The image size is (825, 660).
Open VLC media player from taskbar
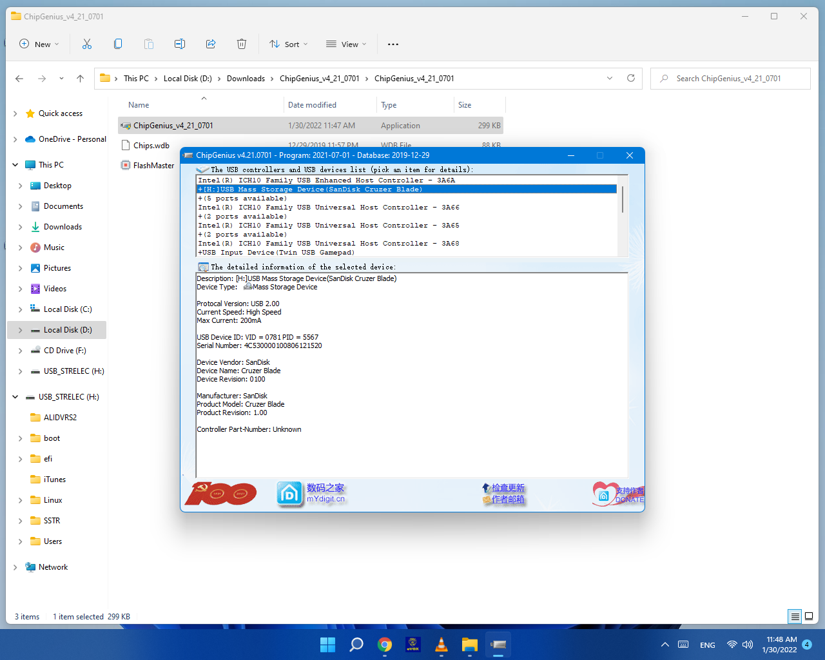pyautogui.click(x=442, y=645)
